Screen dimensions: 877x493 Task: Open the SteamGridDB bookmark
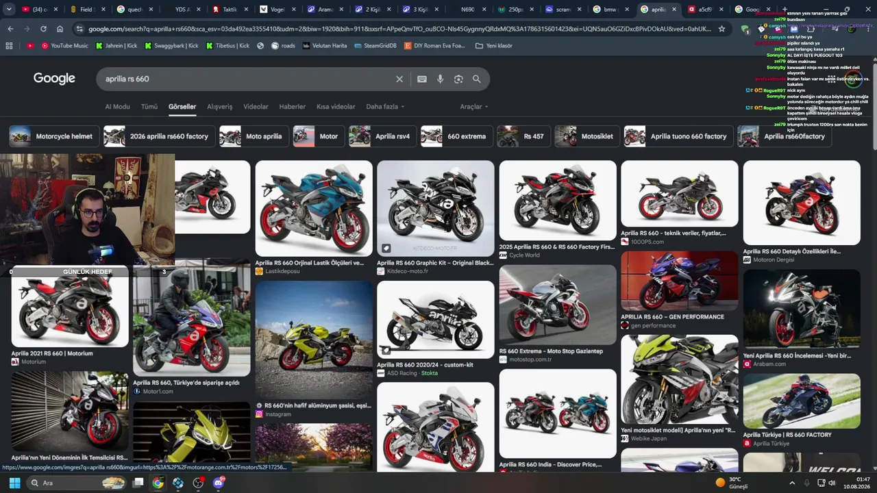(x=376, y=46)
